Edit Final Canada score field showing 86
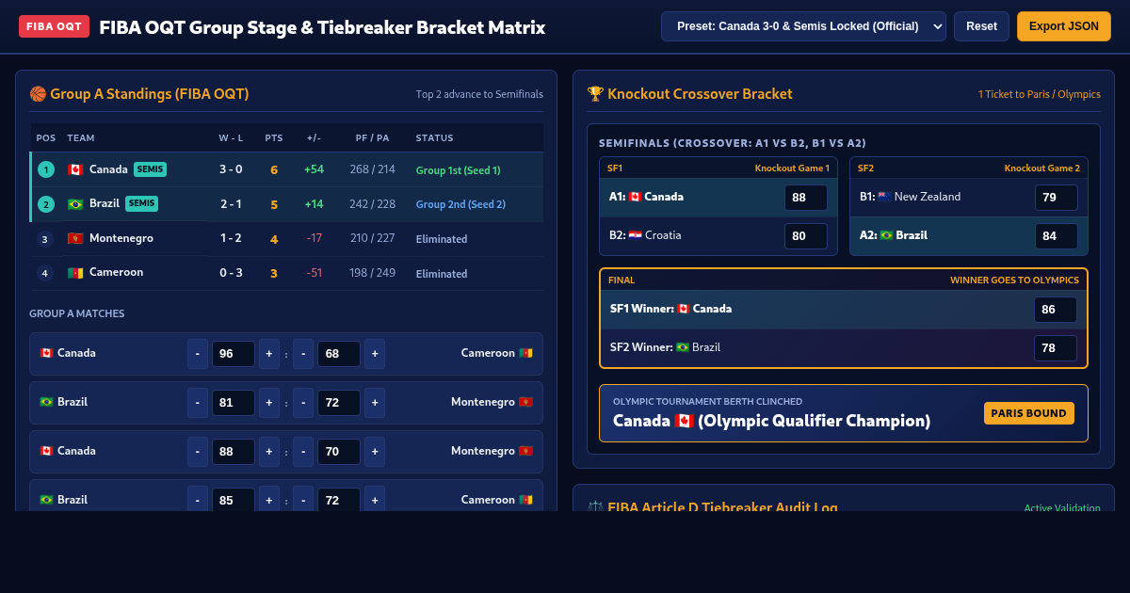Viewport: 1130px width, 593px height. coord(1056,310)
